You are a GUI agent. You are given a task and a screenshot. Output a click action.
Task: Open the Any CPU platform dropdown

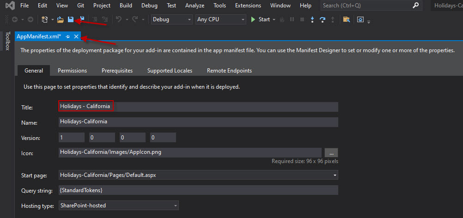[220, 19]
